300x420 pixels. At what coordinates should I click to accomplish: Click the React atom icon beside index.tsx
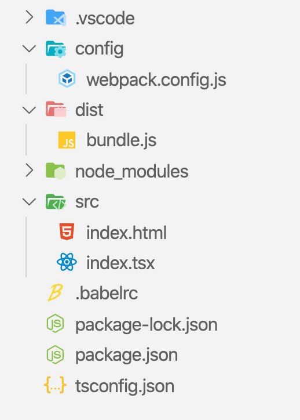pyautogui.click(x=67, y=262)
